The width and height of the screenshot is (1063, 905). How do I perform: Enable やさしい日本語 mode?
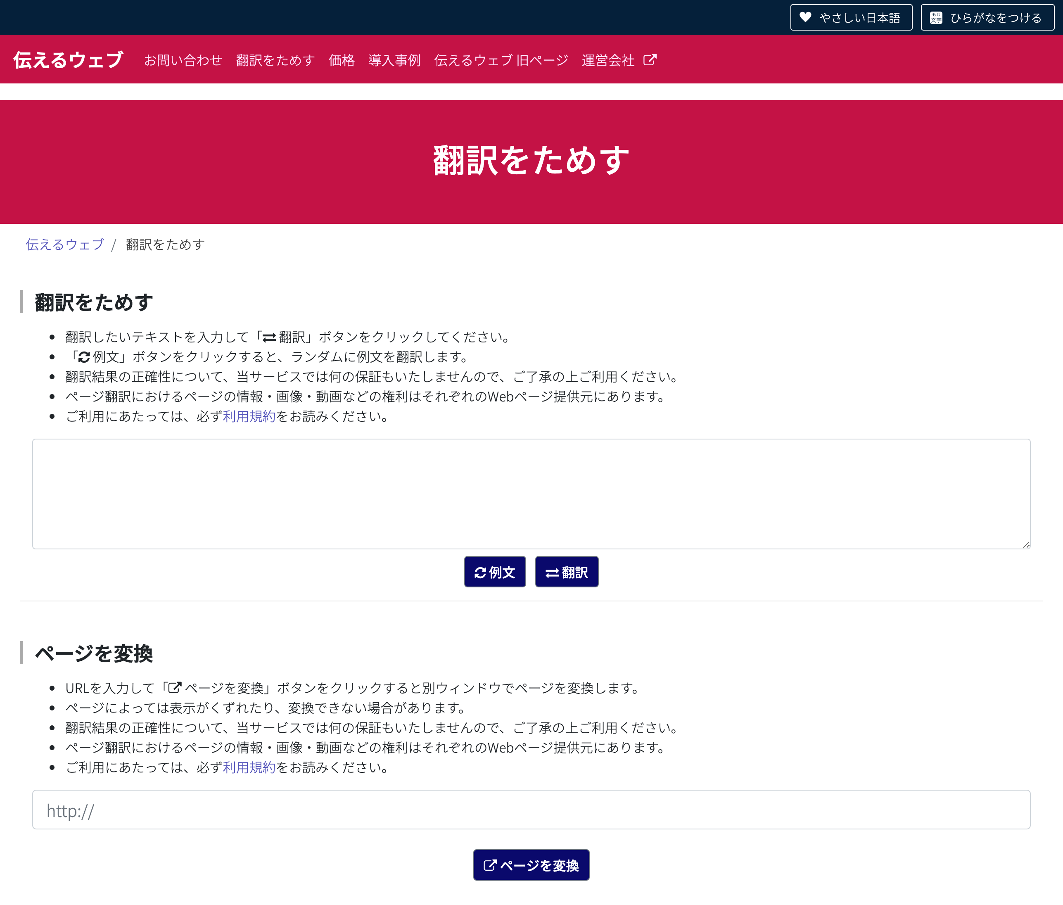[851, 17]
